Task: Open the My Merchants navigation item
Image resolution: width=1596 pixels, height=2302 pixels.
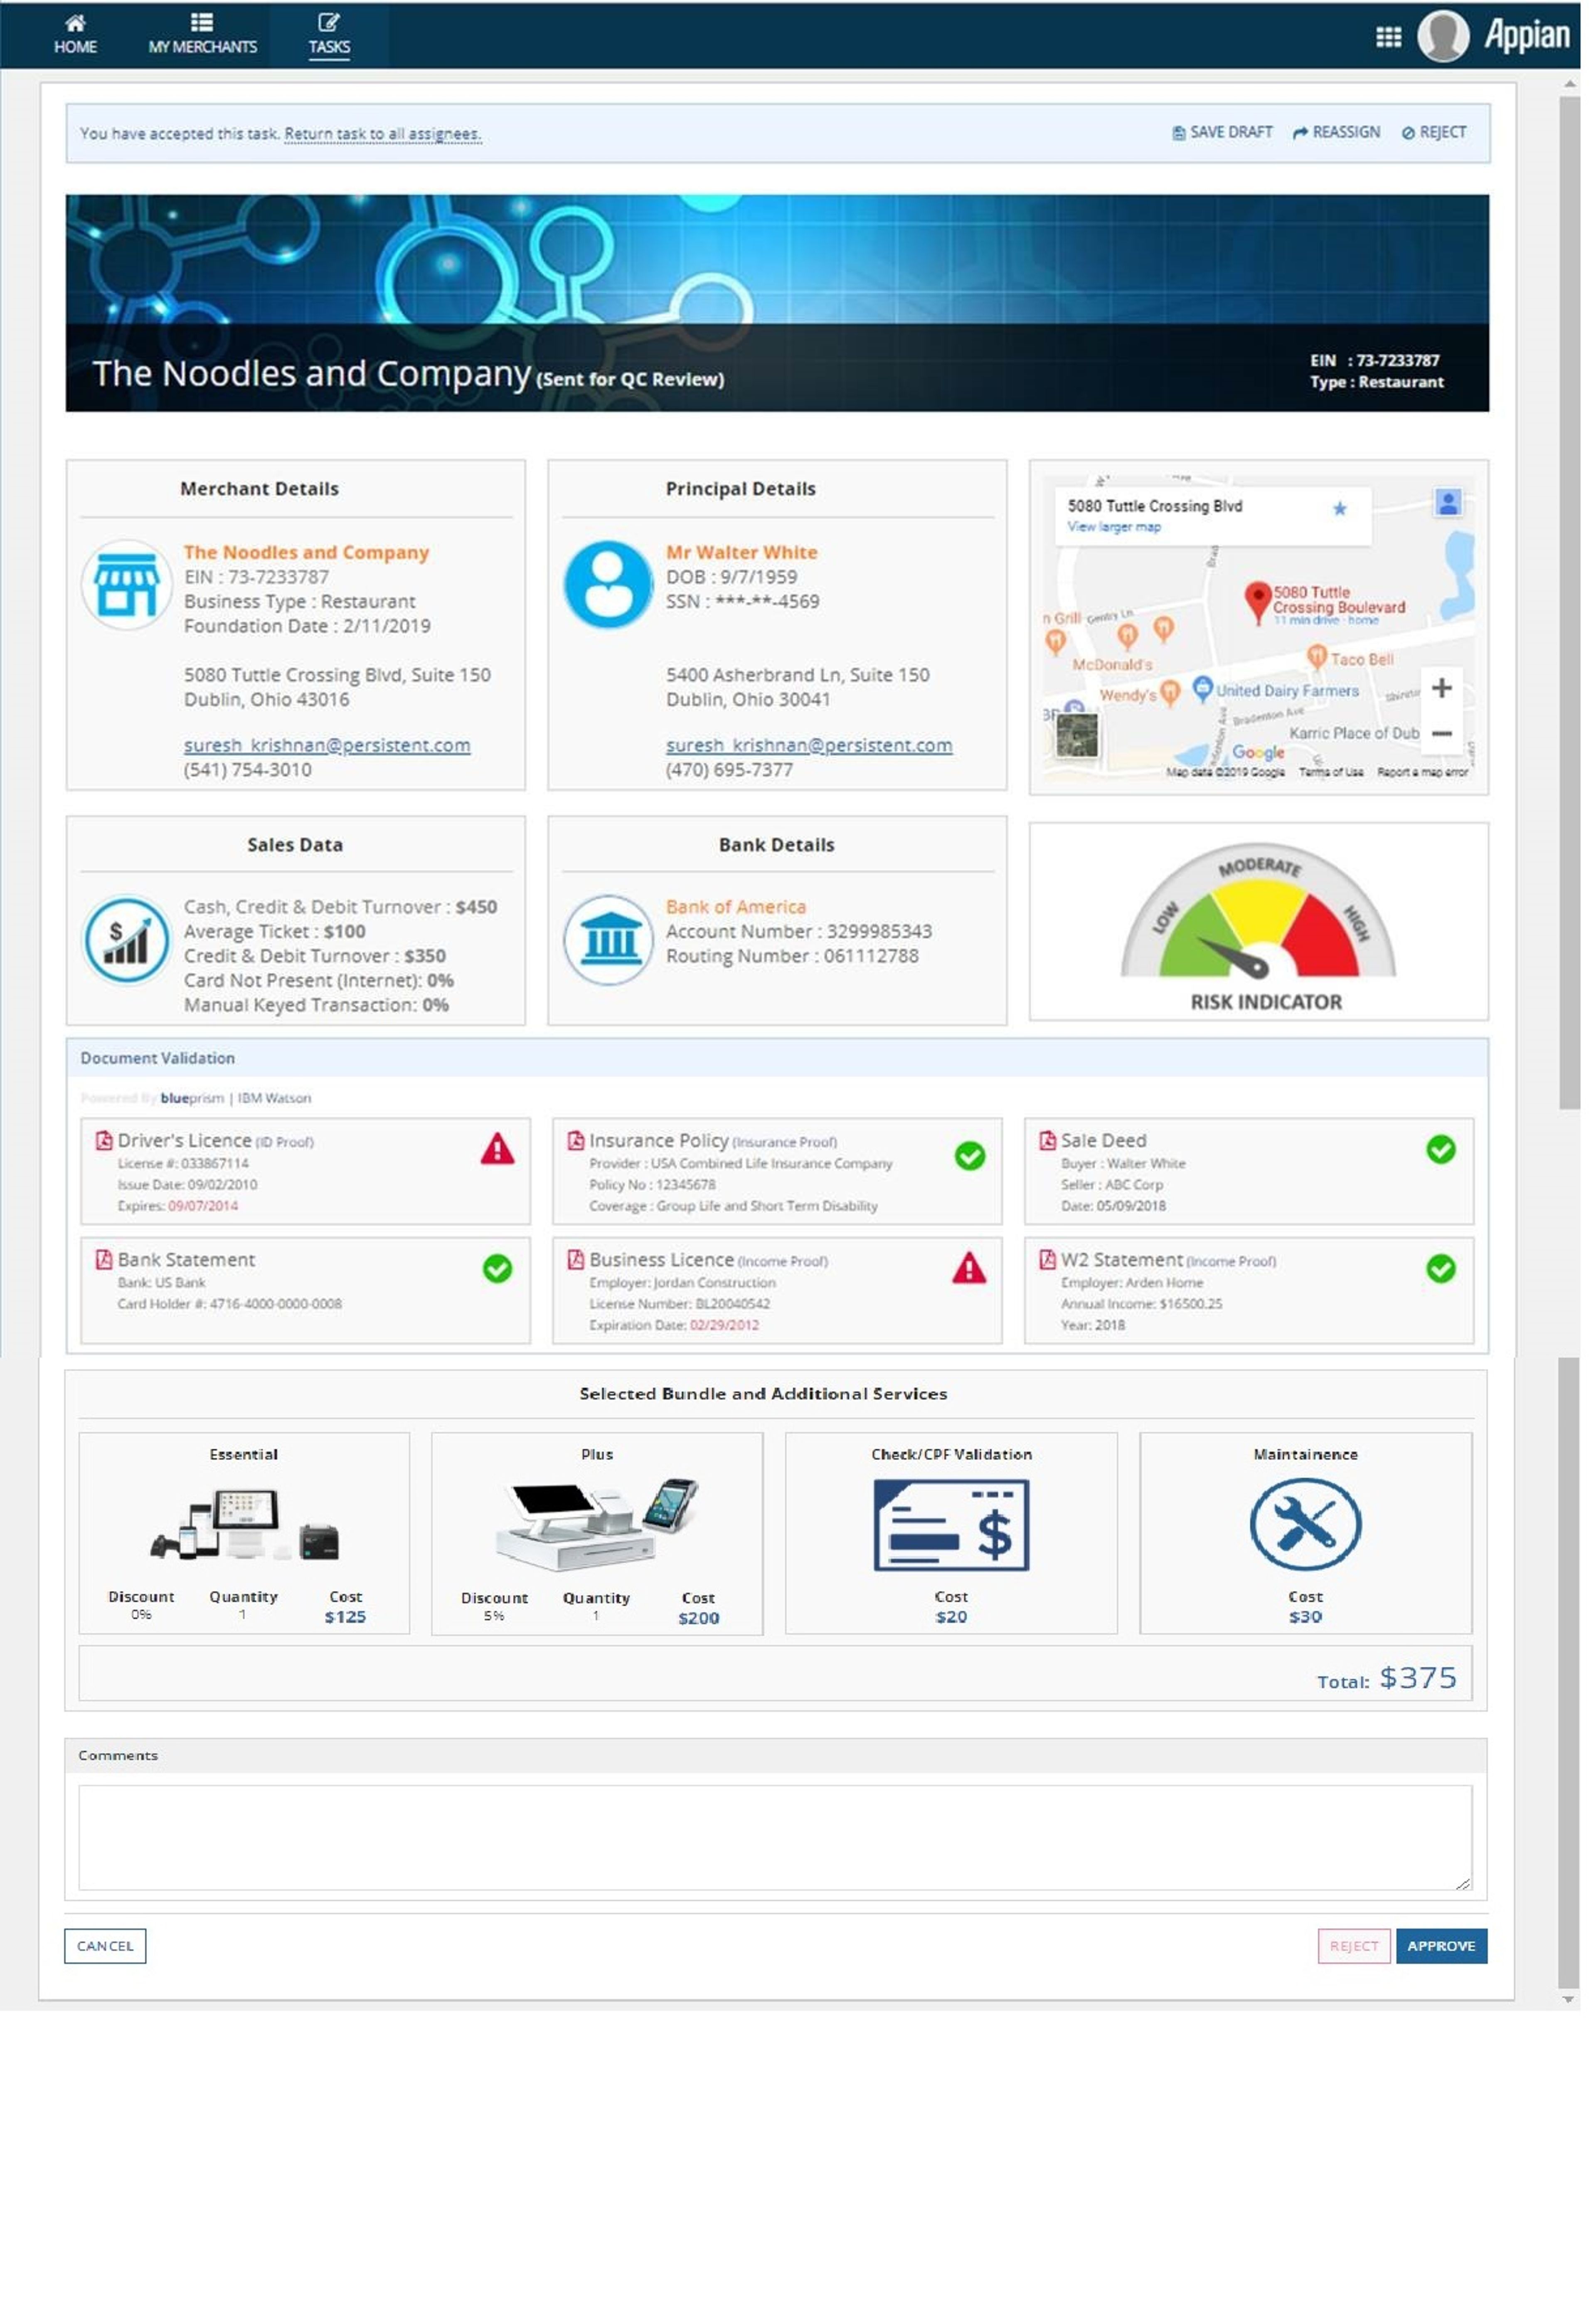Action: click(x=203, y=35)
